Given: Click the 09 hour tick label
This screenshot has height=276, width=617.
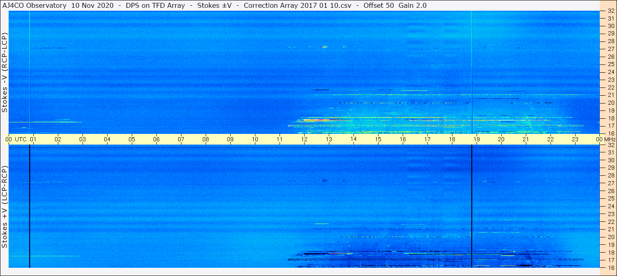Looking at the screenshot, I should [230, 139].
